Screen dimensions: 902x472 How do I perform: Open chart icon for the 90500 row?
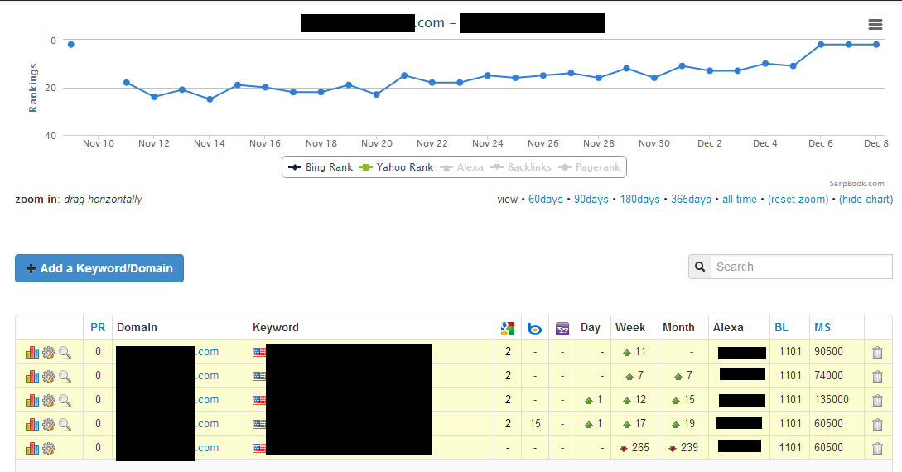(32, 352)
